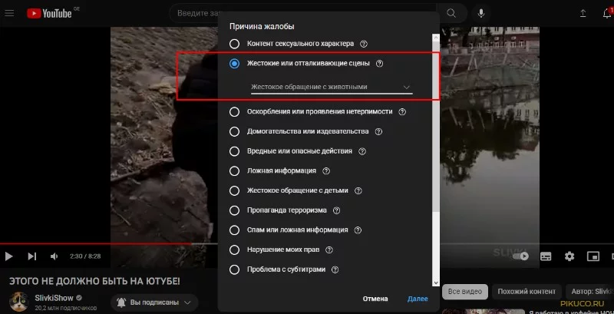Skip to the next video

31,256
